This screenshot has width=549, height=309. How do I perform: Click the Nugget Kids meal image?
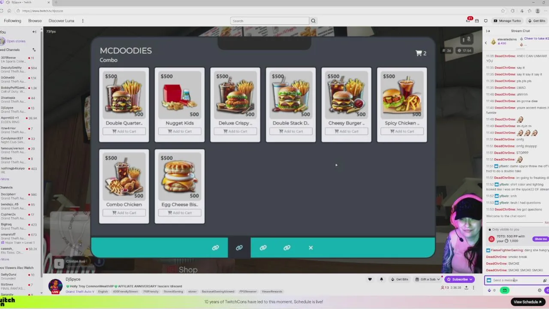tap(180, 95)
